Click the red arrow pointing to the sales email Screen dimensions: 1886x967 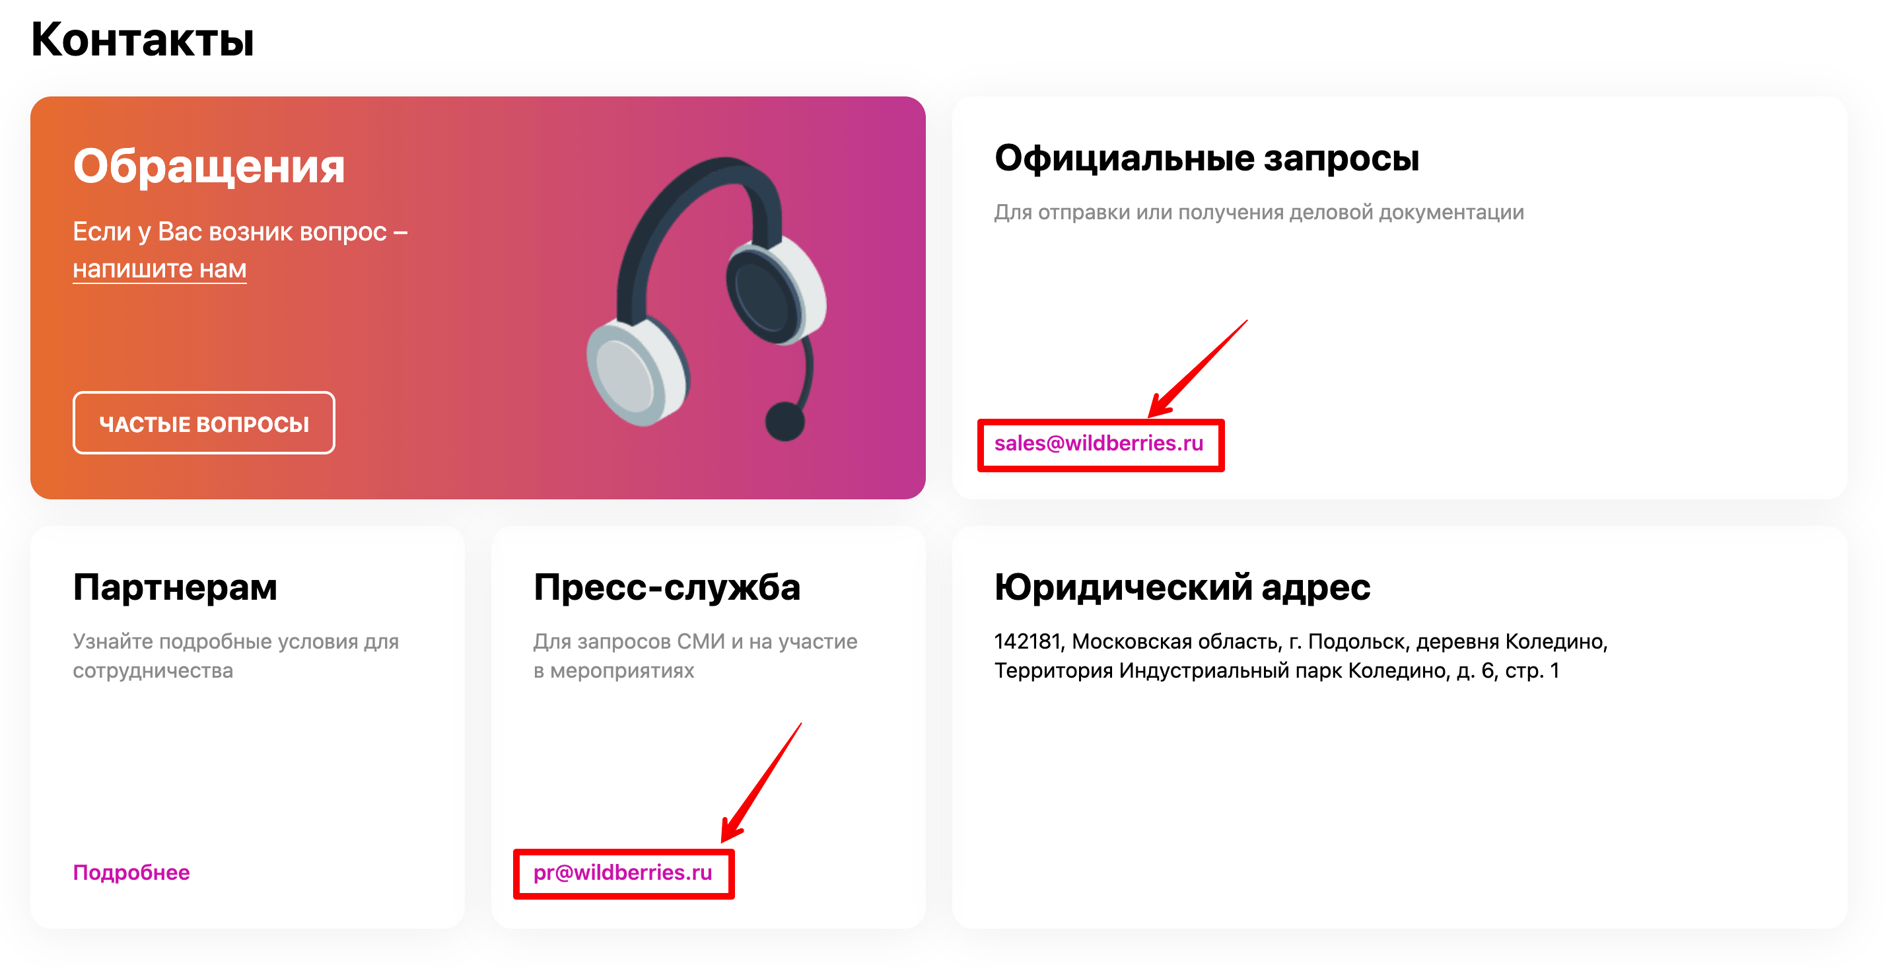click(1198, 369)
